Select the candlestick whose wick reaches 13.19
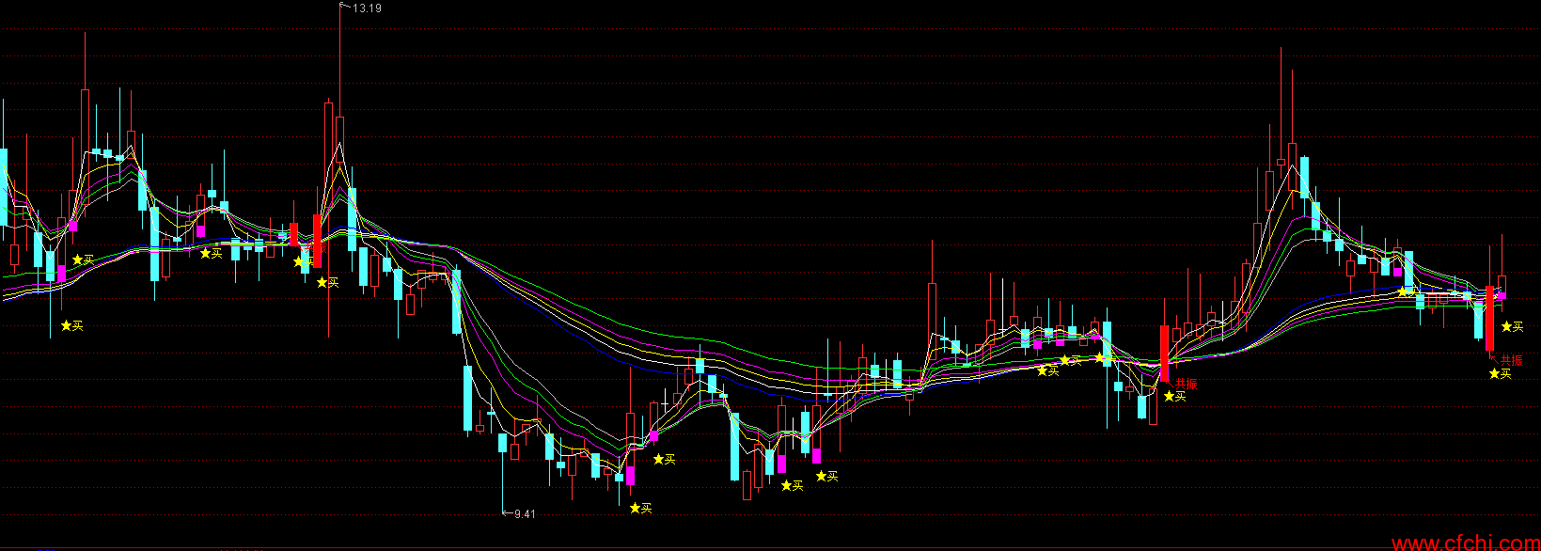Viewport: 1541px width, 551px height. tap(339, 141)
